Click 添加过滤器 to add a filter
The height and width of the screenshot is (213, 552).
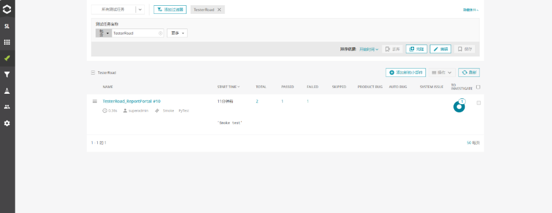click(x=170, y=9)
